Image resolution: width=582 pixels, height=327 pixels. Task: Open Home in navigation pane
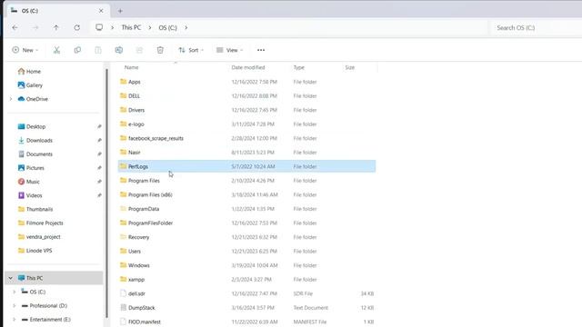click(x=30, y=72)
